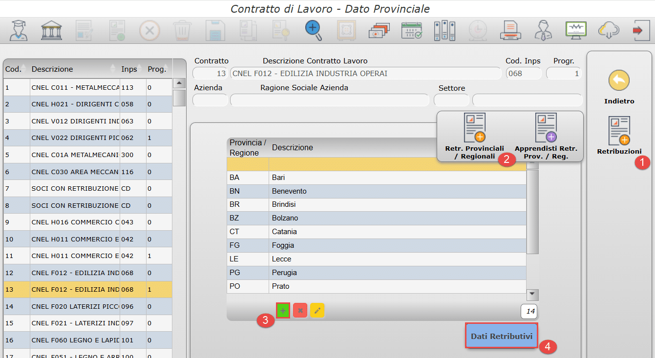Add a province with green plus
655x358 pixels.
[x=283, y=311]
